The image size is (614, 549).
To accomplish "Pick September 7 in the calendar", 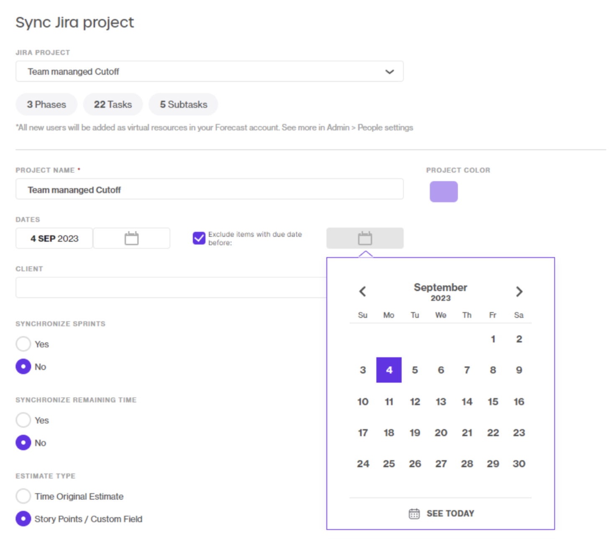I will (x=467, y=370).
